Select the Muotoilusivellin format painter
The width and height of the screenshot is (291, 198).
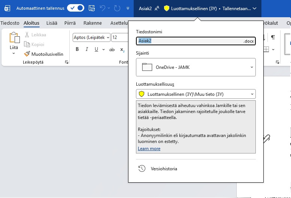click(44, 54)
